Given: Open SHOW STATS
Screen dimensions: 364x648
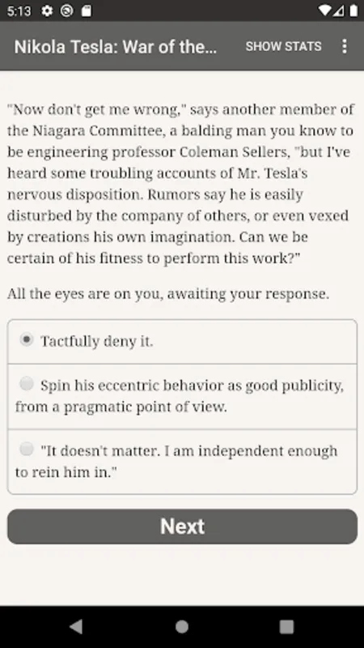Looking at the screenshot, I should 284,46.
